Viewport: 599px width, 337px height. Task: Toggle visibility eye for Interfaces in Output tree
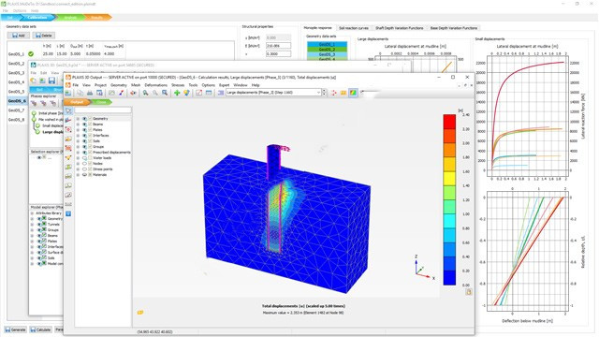pos(84,135)
